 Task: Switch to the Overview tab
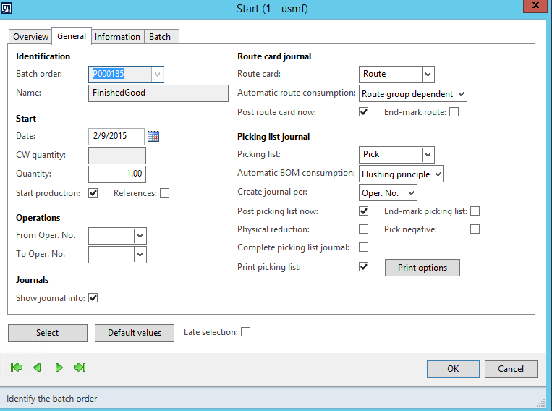click(x=30, y=37)
